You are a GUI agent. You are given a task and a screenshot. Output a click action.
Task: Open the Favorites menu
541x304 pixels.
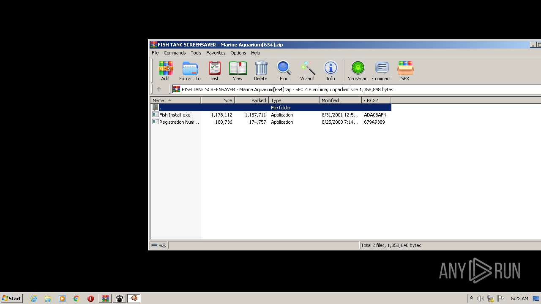pyautogui.click(x=216, y=53)
